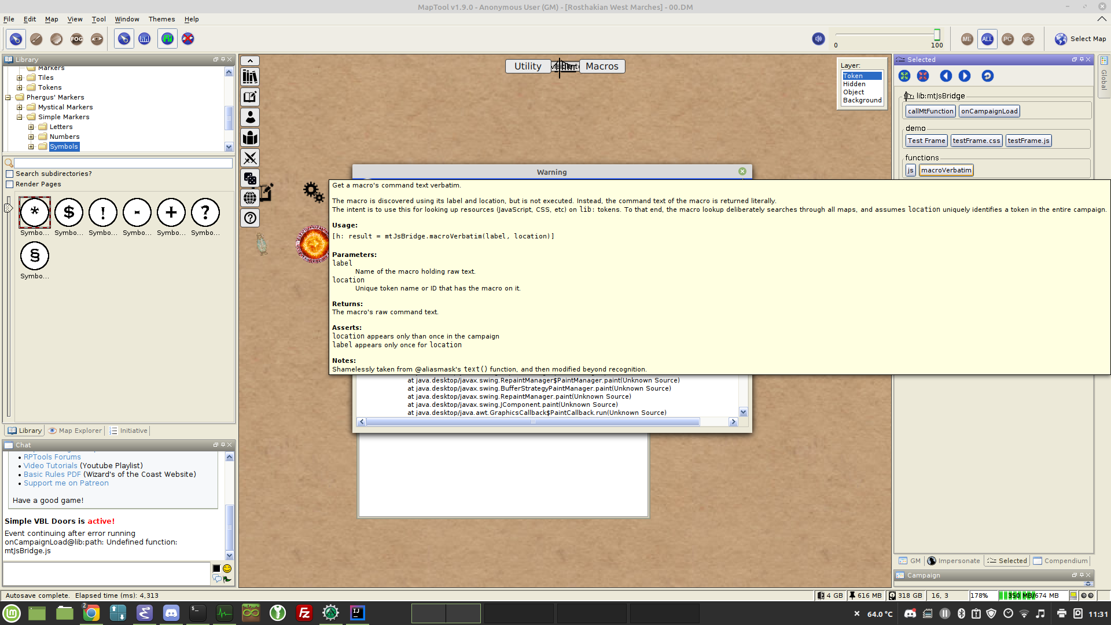The width and height of the screenshot is (1111, 625).
Task: Collapse the Phergus' Markers tree node
Action: (x=8, y=97)
